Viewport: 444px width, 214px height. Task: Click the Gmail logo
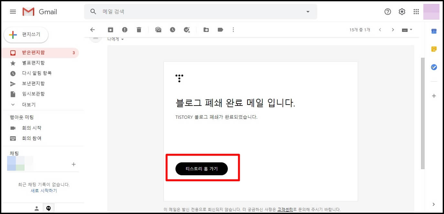[x=40, y=12]
